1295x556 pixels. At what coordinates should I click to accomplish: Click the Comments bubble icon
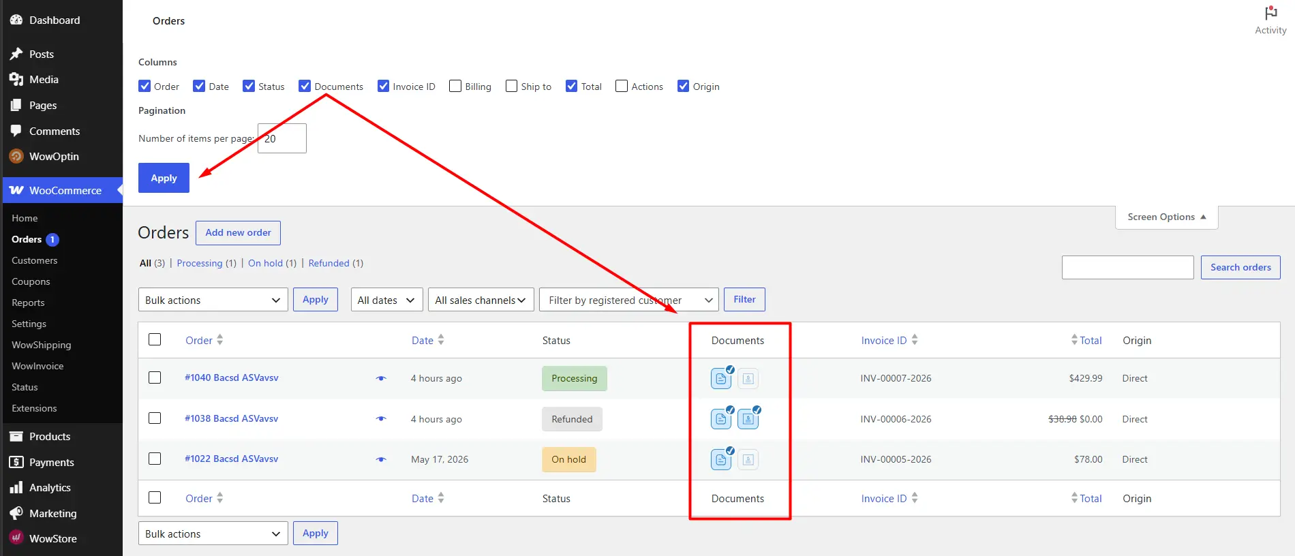(x=16, y=131)
